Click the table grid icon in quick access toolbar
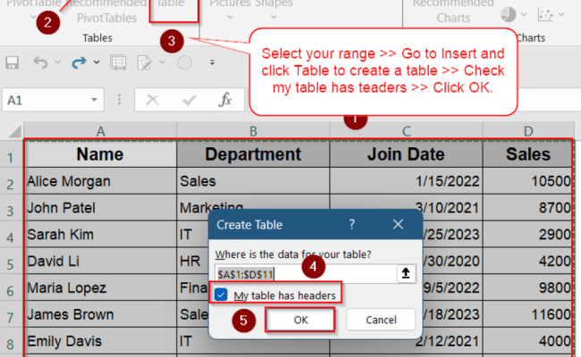This screenshot has width=581, height=357. coord(118,62)
